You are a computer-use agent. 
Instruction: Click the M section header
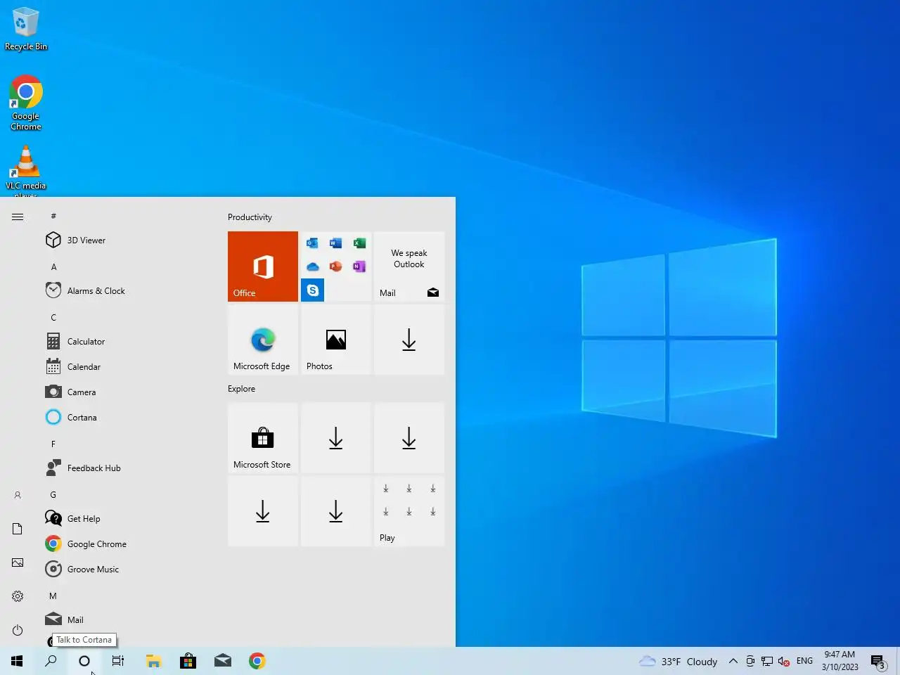click(53, 596)
